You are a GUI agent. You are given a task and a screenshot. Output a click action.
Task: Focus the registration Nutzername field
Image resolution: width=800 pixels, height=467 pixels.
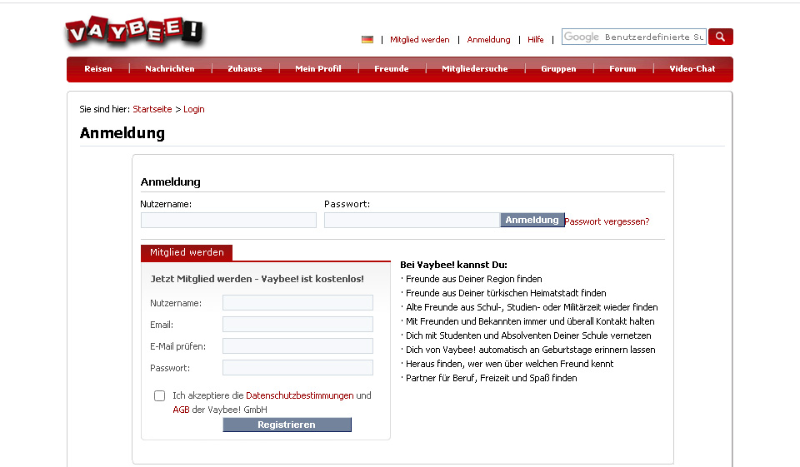pos(298,303)
